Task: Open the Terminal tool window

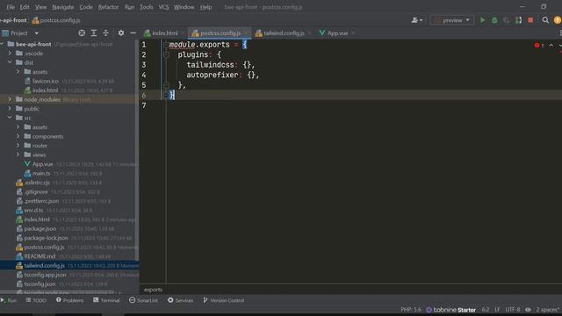Action: 106,300
